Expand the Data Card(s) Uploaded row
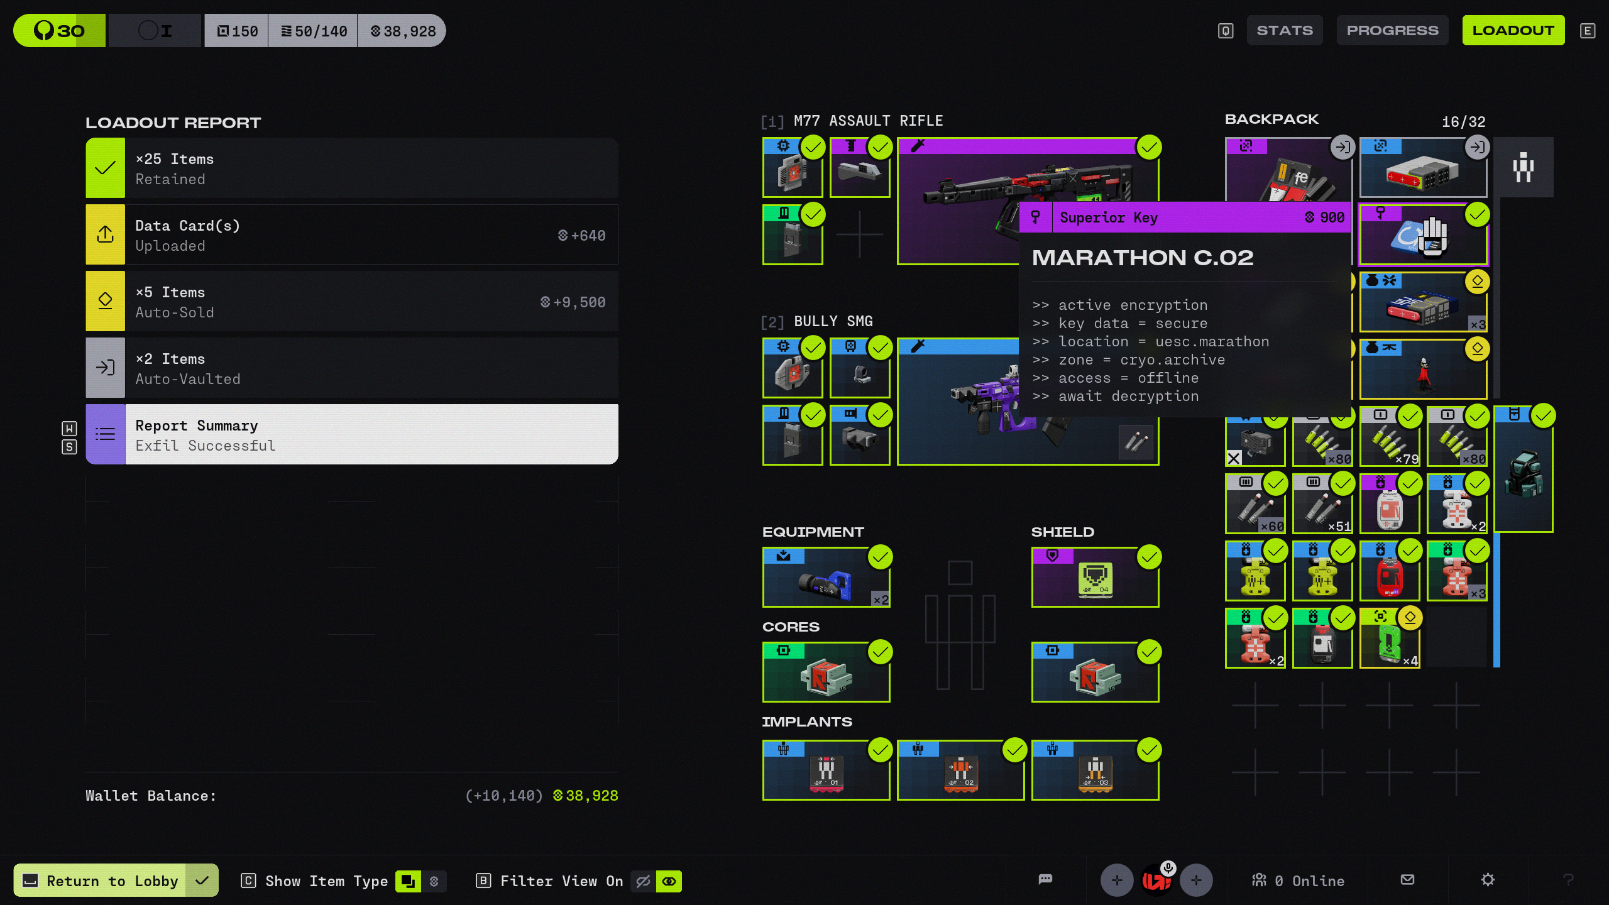 (352, 235)
